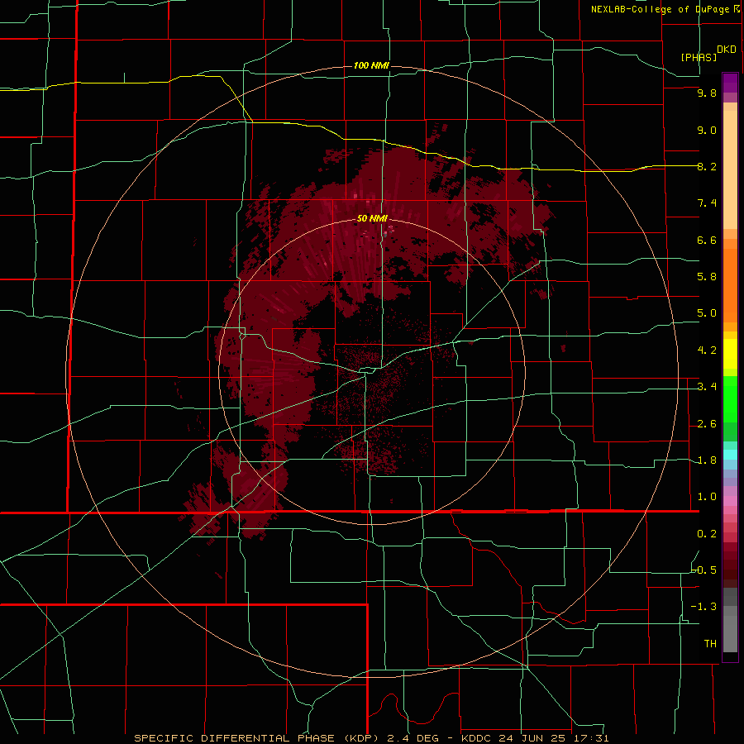Click the [PHAS] legend unit label
The width and height of the screenshot is (744, 744).
click(x=699, y=57)
